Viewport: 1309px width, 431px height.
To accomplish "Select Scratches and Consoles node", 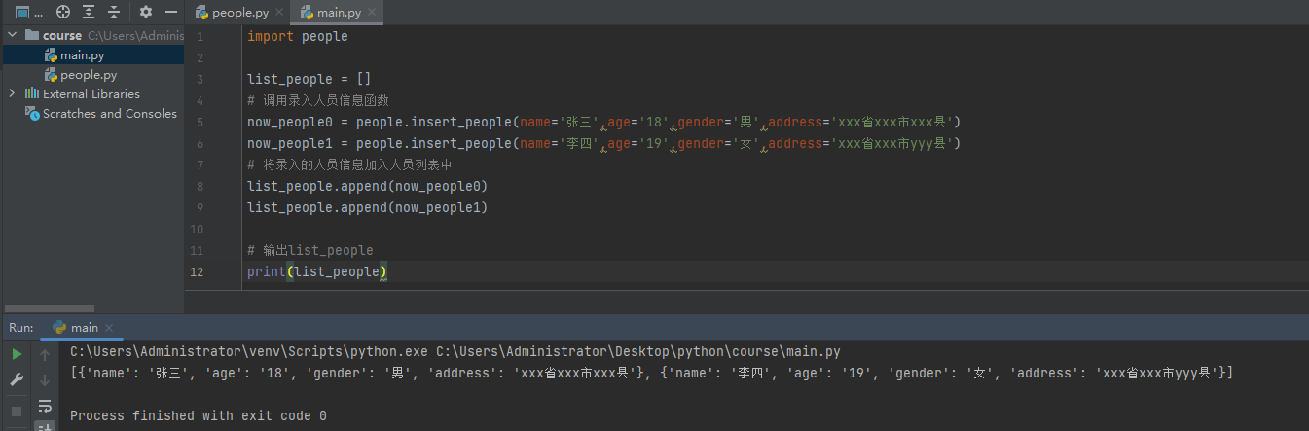I will coord(110,114).
